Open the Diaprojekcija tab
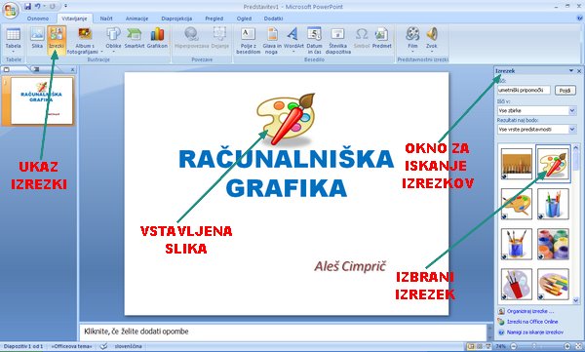The image size is (585, 352). click(x=176, y=19)
